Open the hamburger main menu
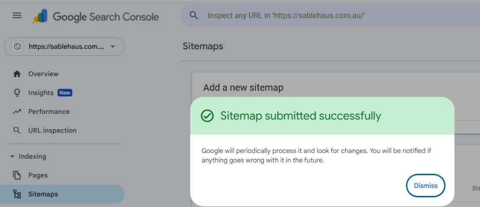Screen dimensions: 480x207 coord(17,15)
